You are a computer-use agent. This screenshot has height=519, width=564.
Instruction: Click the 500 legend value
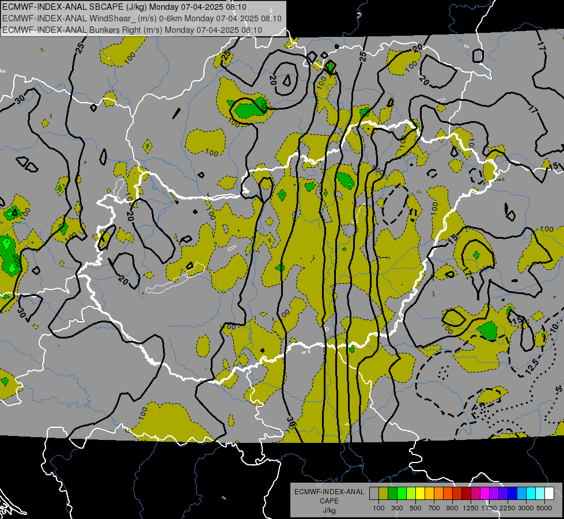tap(415, 508)
